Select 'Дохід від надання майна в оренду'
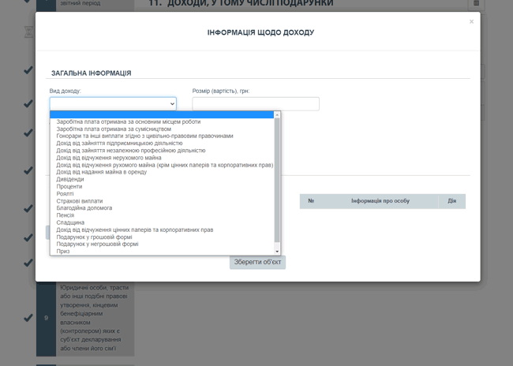This screenshot has height=366, width=513. click(102, 172)
